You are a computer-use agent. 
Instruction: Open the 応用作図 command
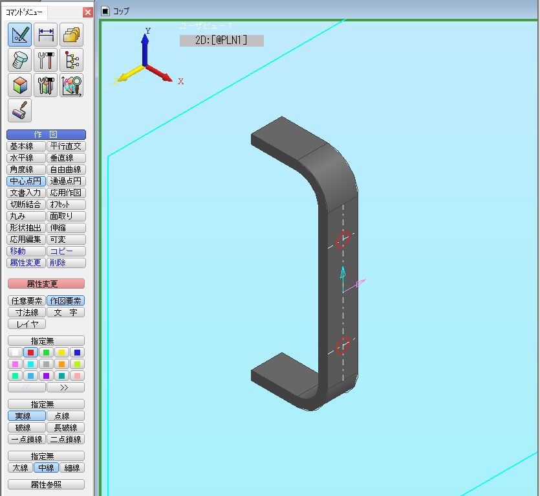coord(66,193)
